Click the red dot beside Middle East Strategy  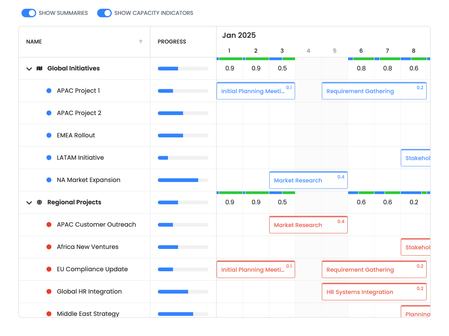tap(49, 314)
